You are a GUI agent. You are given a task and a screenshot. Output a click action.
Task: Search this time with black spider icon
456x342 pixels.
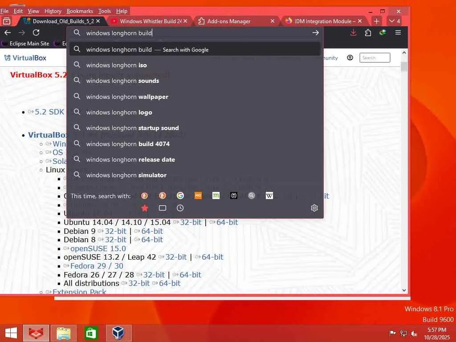pyautogui.click(x=234, y=196)
